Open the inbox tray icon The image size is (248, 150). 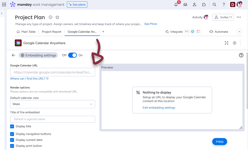tap(185, 5)
